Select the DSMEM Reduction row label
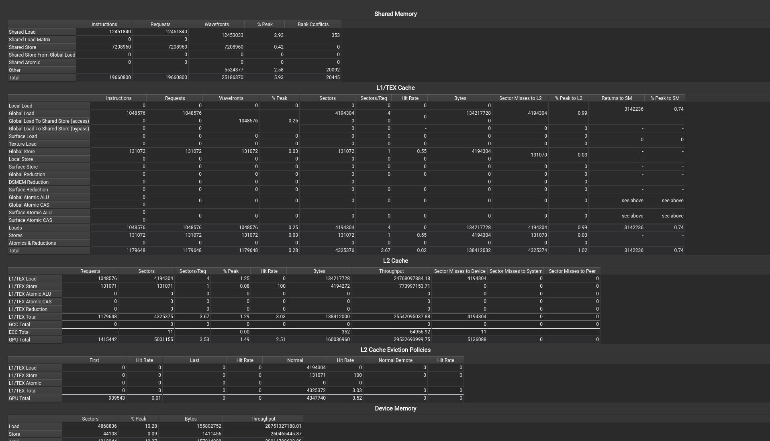Image resolution: width=770 pixels, height=441 pixels. pos(29,182)
